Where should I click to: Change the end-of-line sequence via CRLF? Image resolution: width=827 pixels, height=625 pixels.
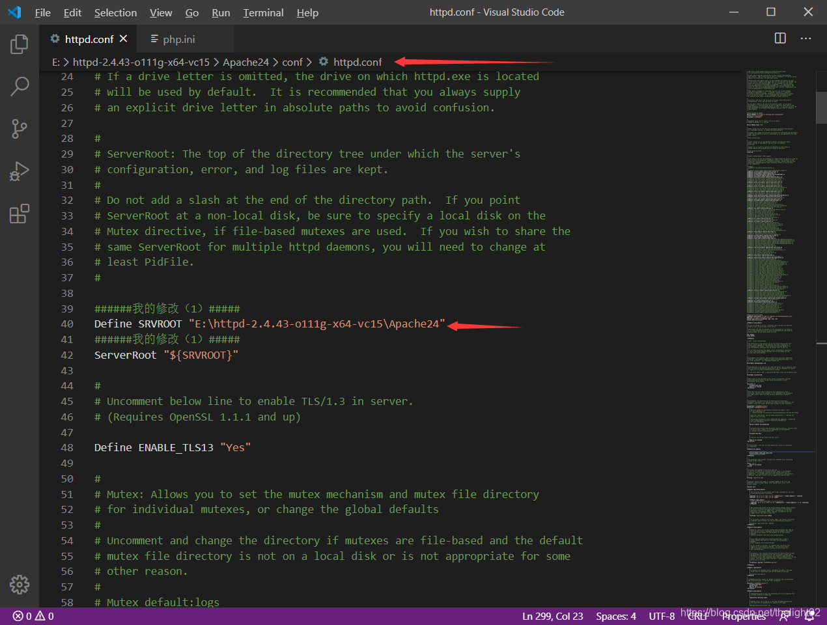click(x=698, y=616)
